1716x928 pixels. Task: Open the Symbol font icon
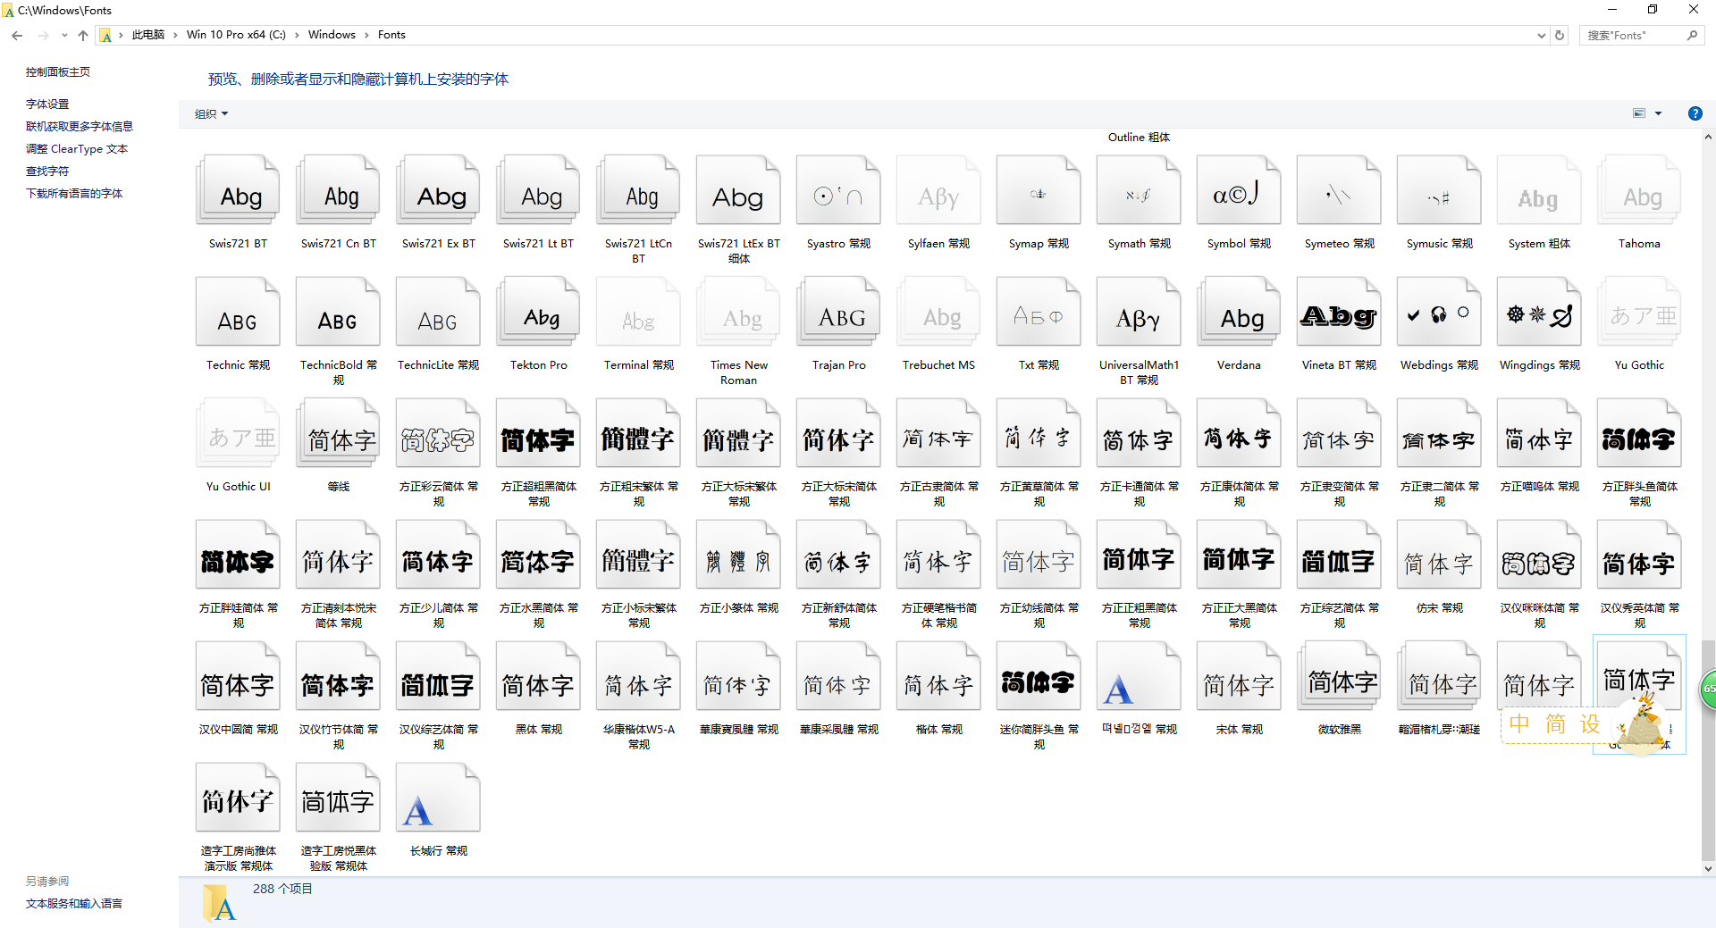(x=1239, y=191)
